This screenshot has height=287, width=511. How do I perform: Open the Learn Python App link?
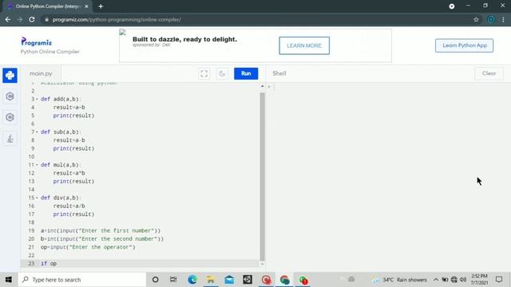click(465, 45)
